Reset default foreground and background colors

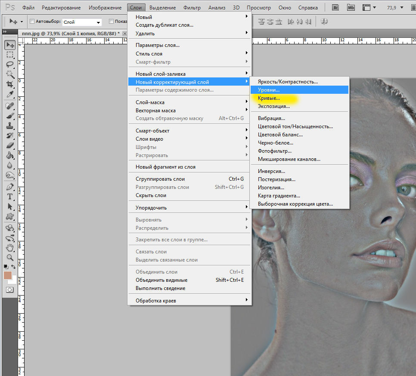[x=6, y=267]
